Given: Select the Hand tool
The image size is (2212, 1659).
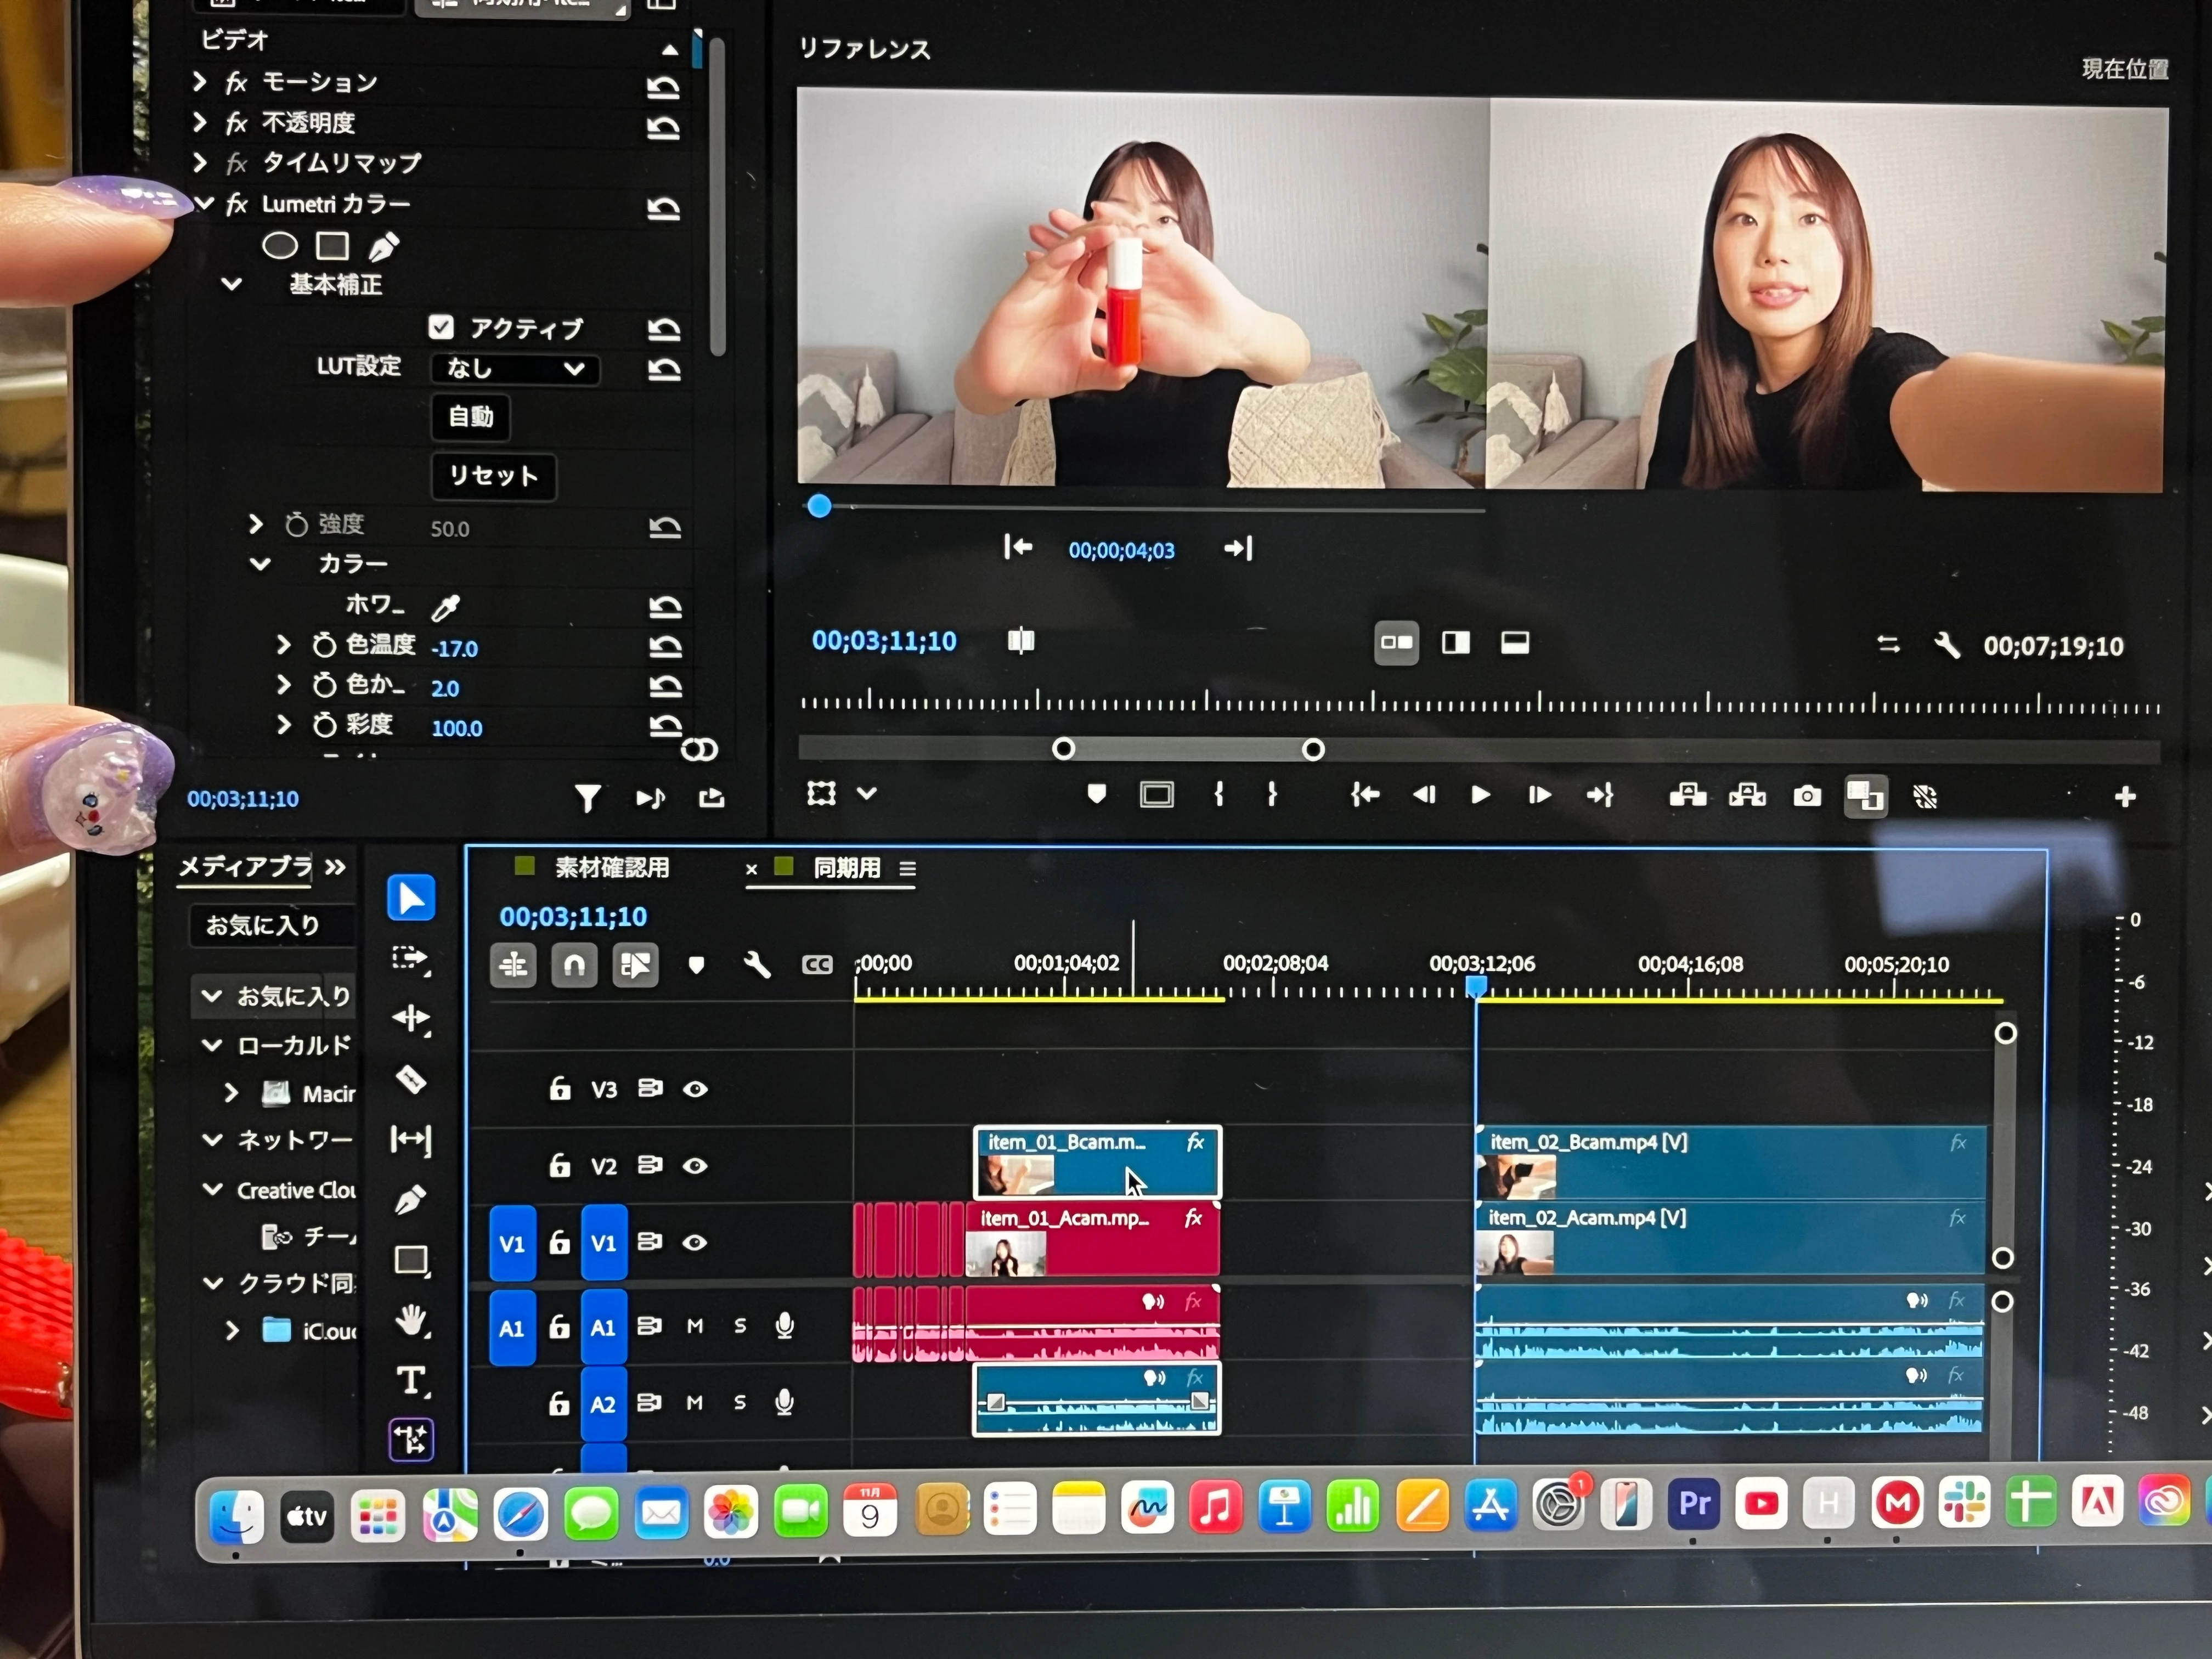Looking at the screenshot, I should (411, 1321).
